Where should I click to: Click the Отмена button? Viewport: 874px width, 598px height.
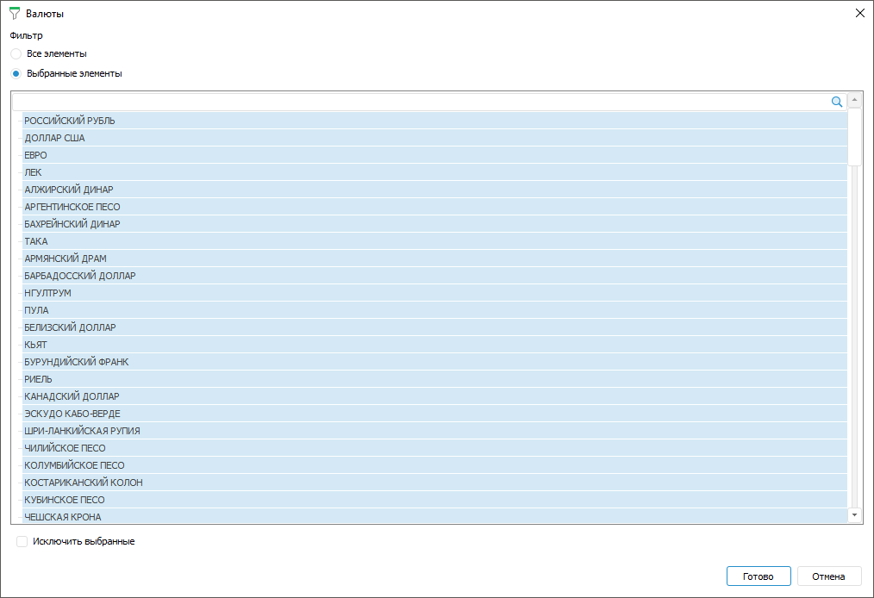(829, 576)
